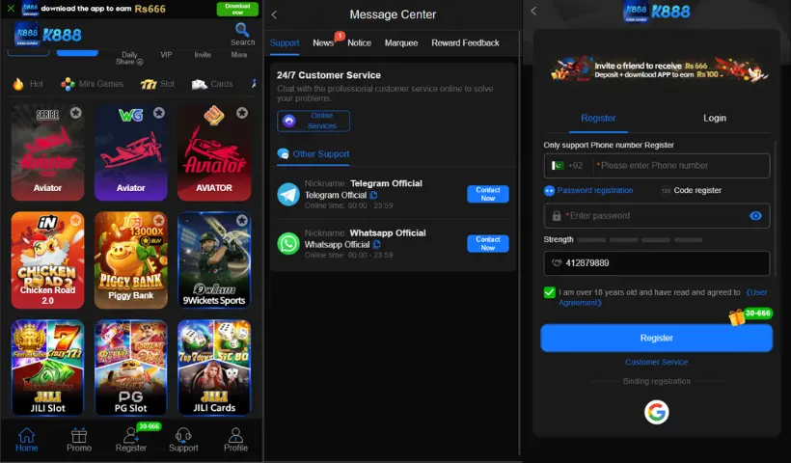Copy the Telegram Official nickname

374,195
